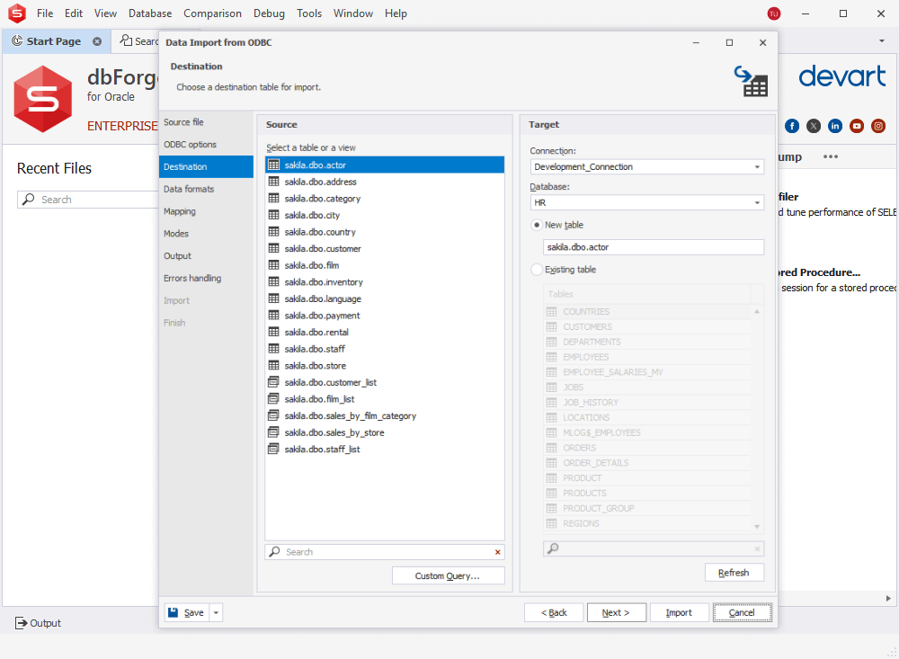
Task: Click the Back button
Action: tap(554, 612)
